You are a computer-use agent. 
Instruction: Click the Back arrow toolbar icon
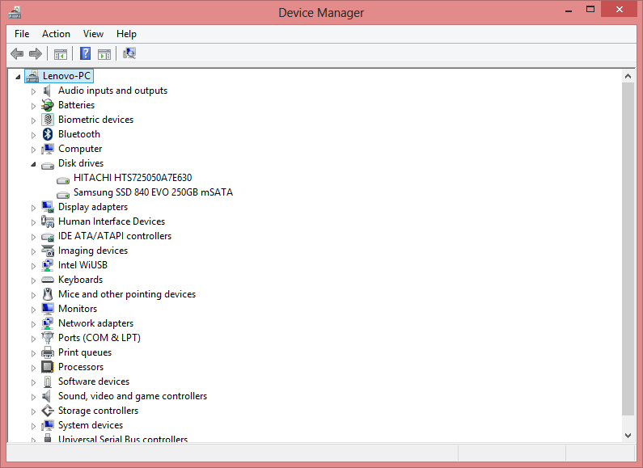[x=17, y=53]
